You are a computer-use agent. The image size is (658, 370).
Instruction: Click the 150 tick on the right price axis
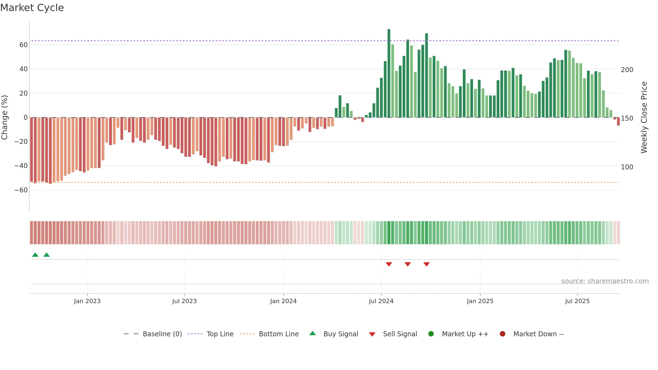click(x=627, y=118)
